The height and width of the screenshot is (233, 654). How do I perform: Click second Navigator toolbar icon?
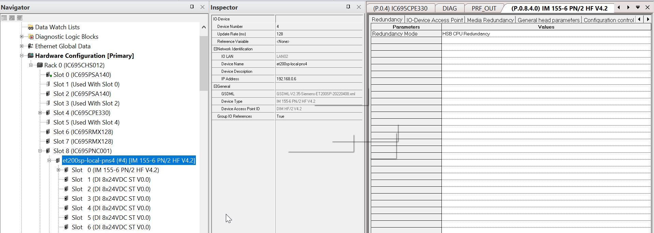coord(12,18)
